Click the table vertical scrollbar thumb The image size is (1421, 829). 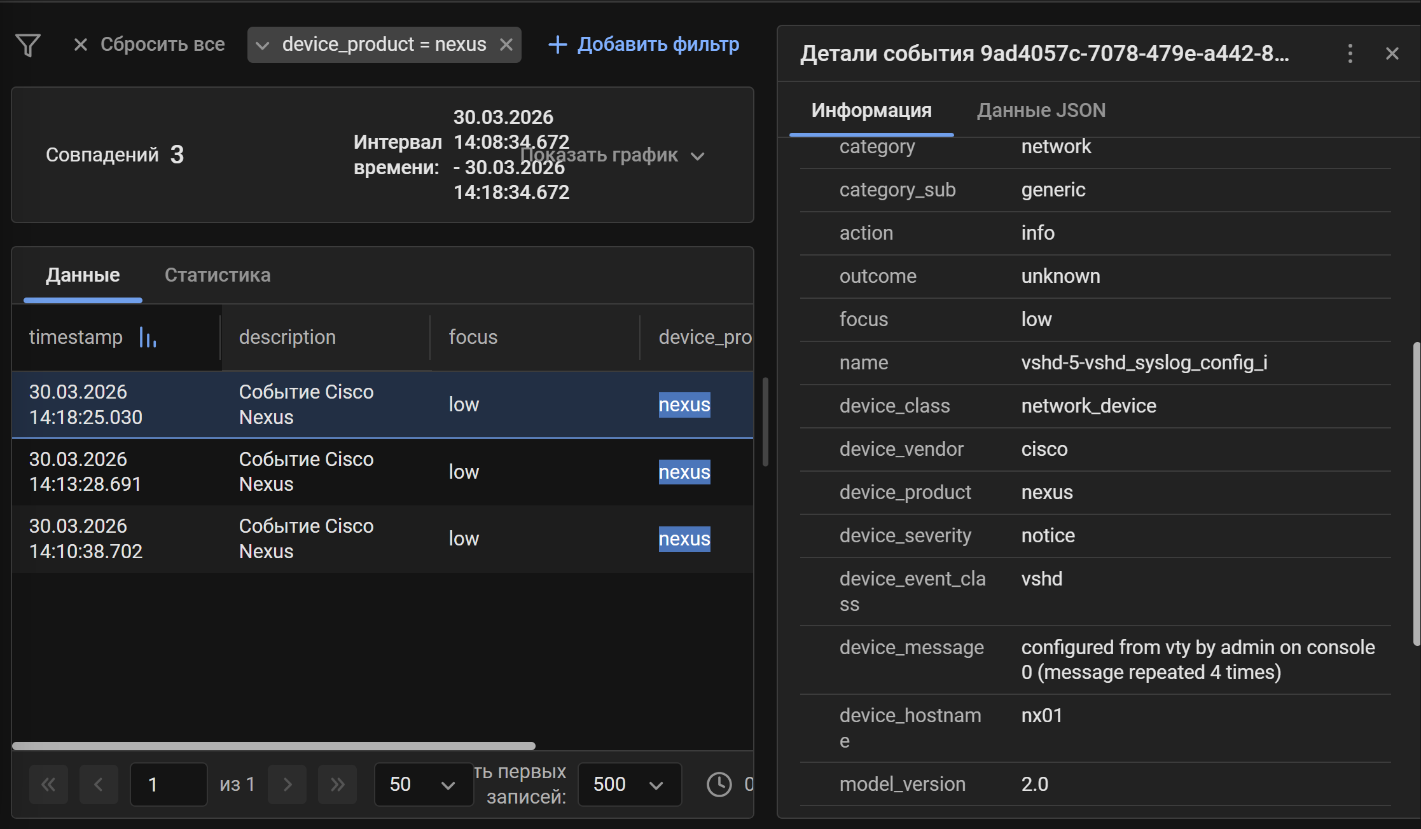765,421
